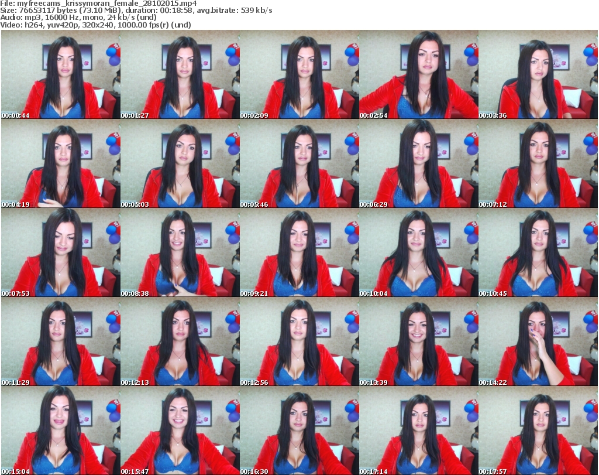Select the thumbnail frame timestamped 00:17:57
This screenshot has height=475, width=599.
[538, 430]
